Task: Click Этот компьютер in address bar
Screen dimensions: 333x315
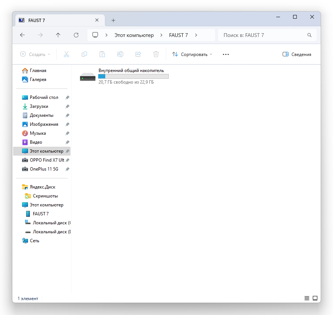Action: click(x=134, y=35)
